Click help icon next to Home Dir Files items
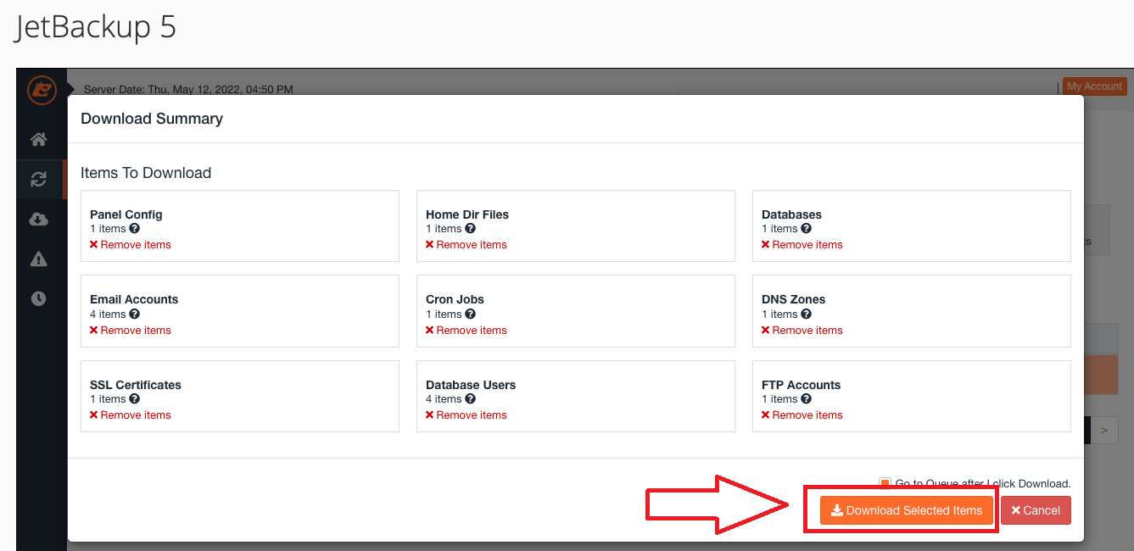This screenshot has width=1134, height=551. tap(470, 229)
